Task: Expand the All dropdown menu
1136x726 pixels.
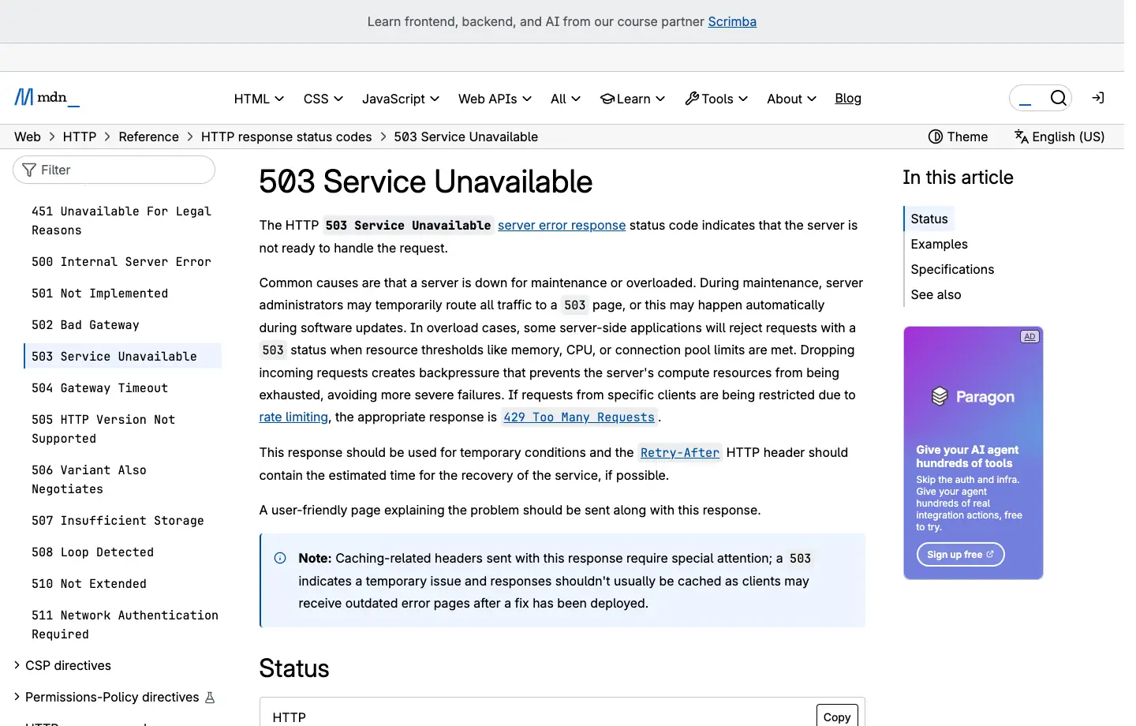Action: pos(566,99)
